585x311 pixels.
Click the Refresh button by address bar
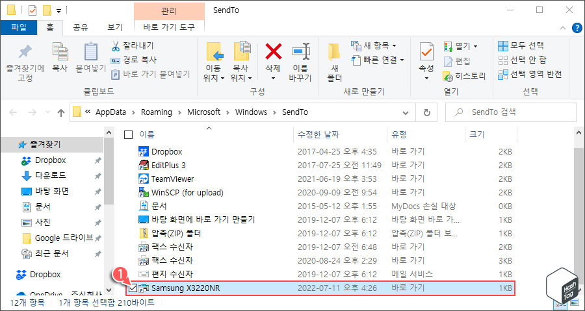427,112
